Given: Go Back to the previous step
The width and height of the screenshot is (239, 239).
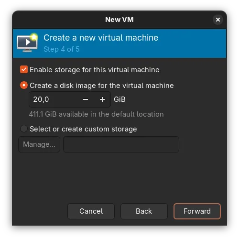Looking at the screenshot, I should tap(144, 211).
